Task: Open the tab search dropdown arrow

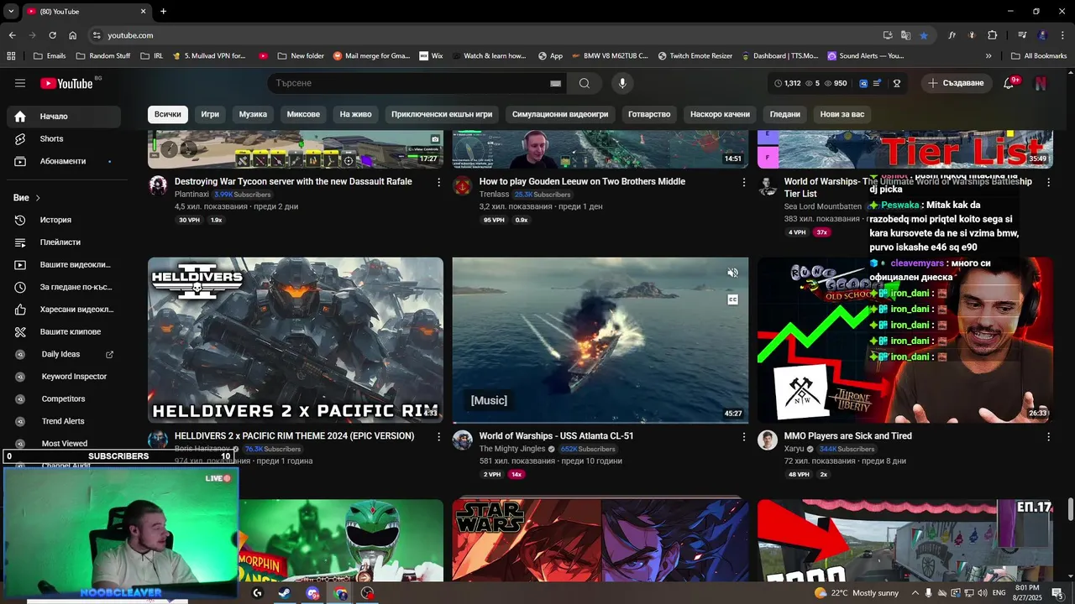Action: pos(11,11)
